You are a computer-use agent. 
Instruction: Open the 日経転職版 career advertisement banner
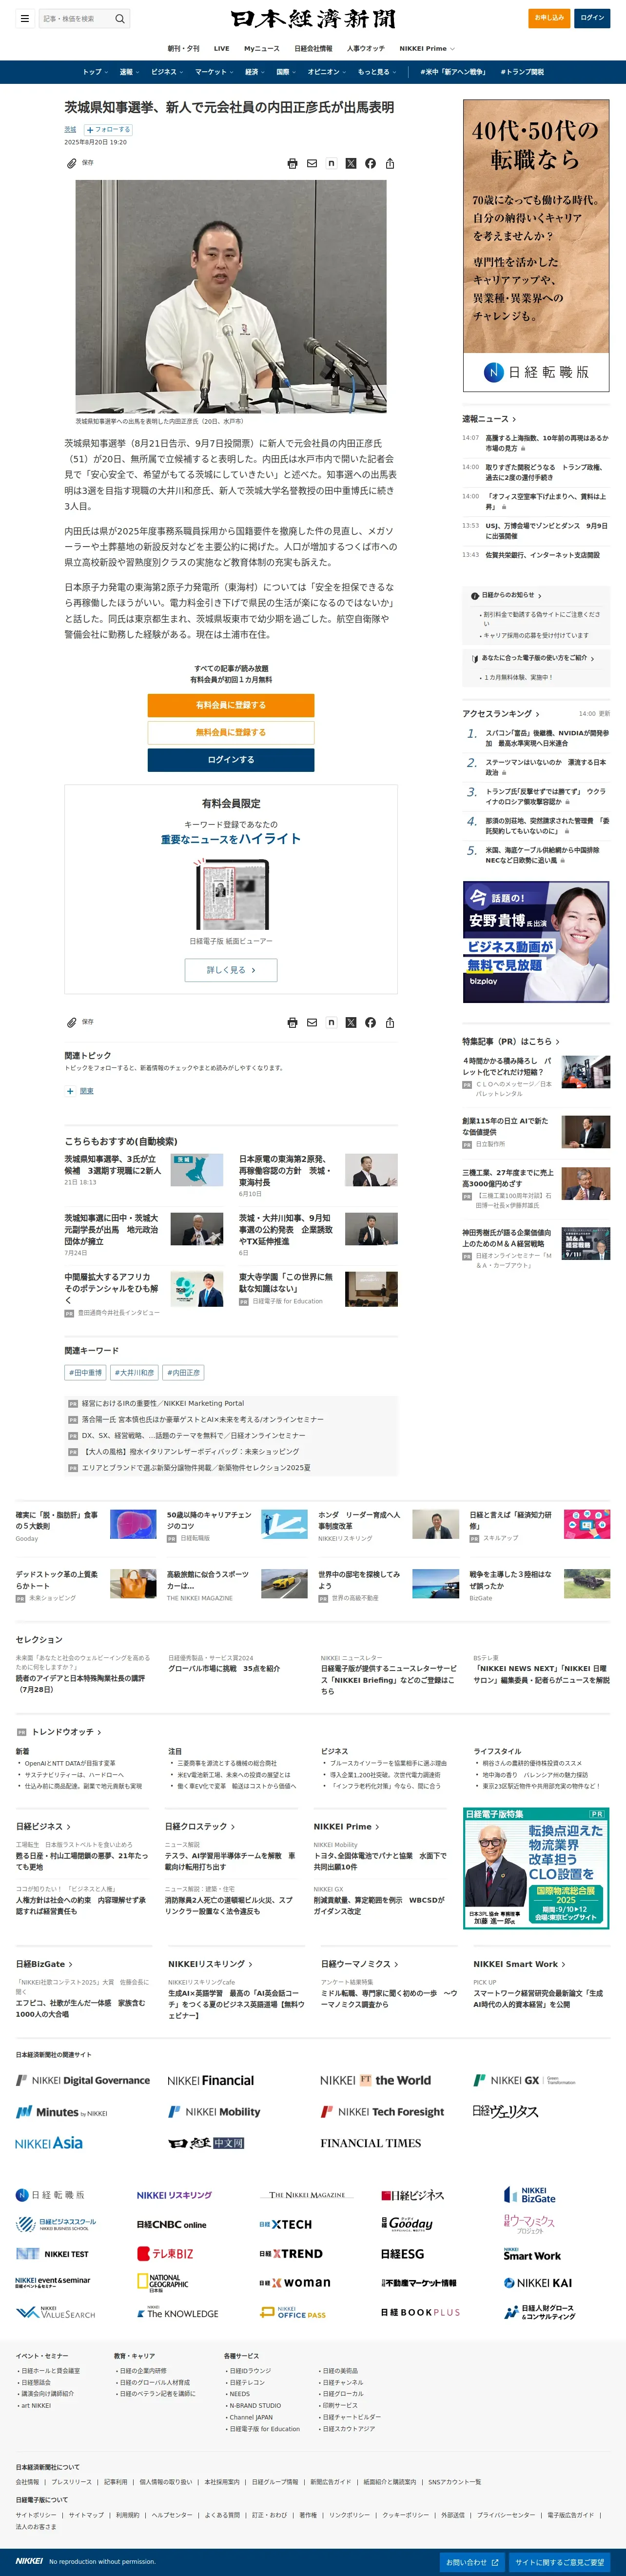coord(536,245)
